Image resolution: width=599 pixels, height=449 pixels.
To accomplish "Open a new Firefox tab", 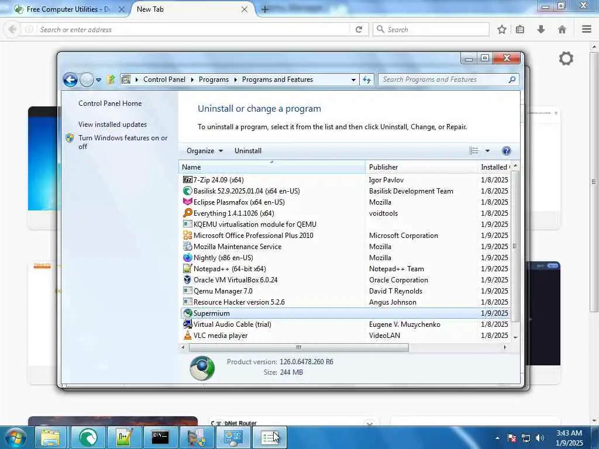I will (x=265, y=9).
